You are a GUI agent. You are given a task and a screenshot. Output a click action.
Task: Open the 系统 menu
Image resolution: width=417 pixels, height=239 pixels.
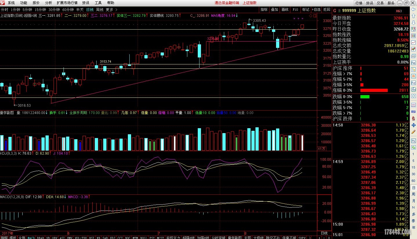pyautogui.click(x=11, y=3)
